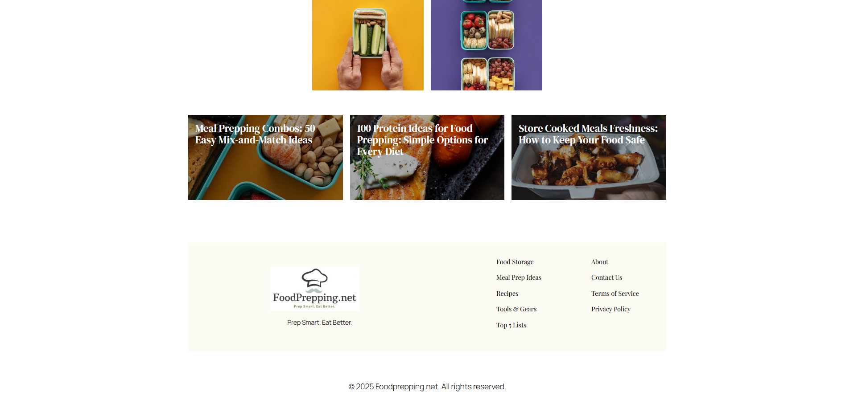Click the FoodPrepping.net chef hat logo

point(314,289)
